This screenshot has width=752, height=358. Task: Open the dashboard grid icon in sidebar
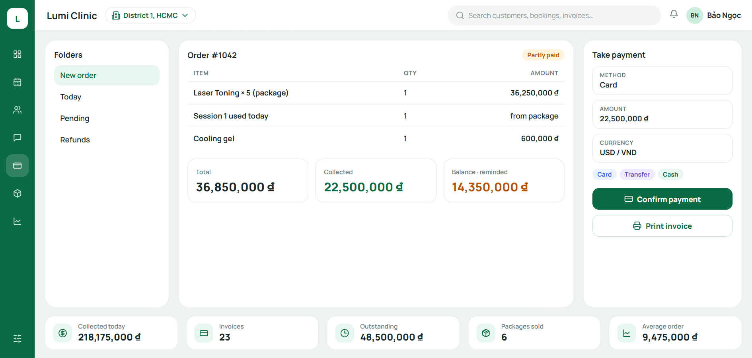(x=17, y=54)
